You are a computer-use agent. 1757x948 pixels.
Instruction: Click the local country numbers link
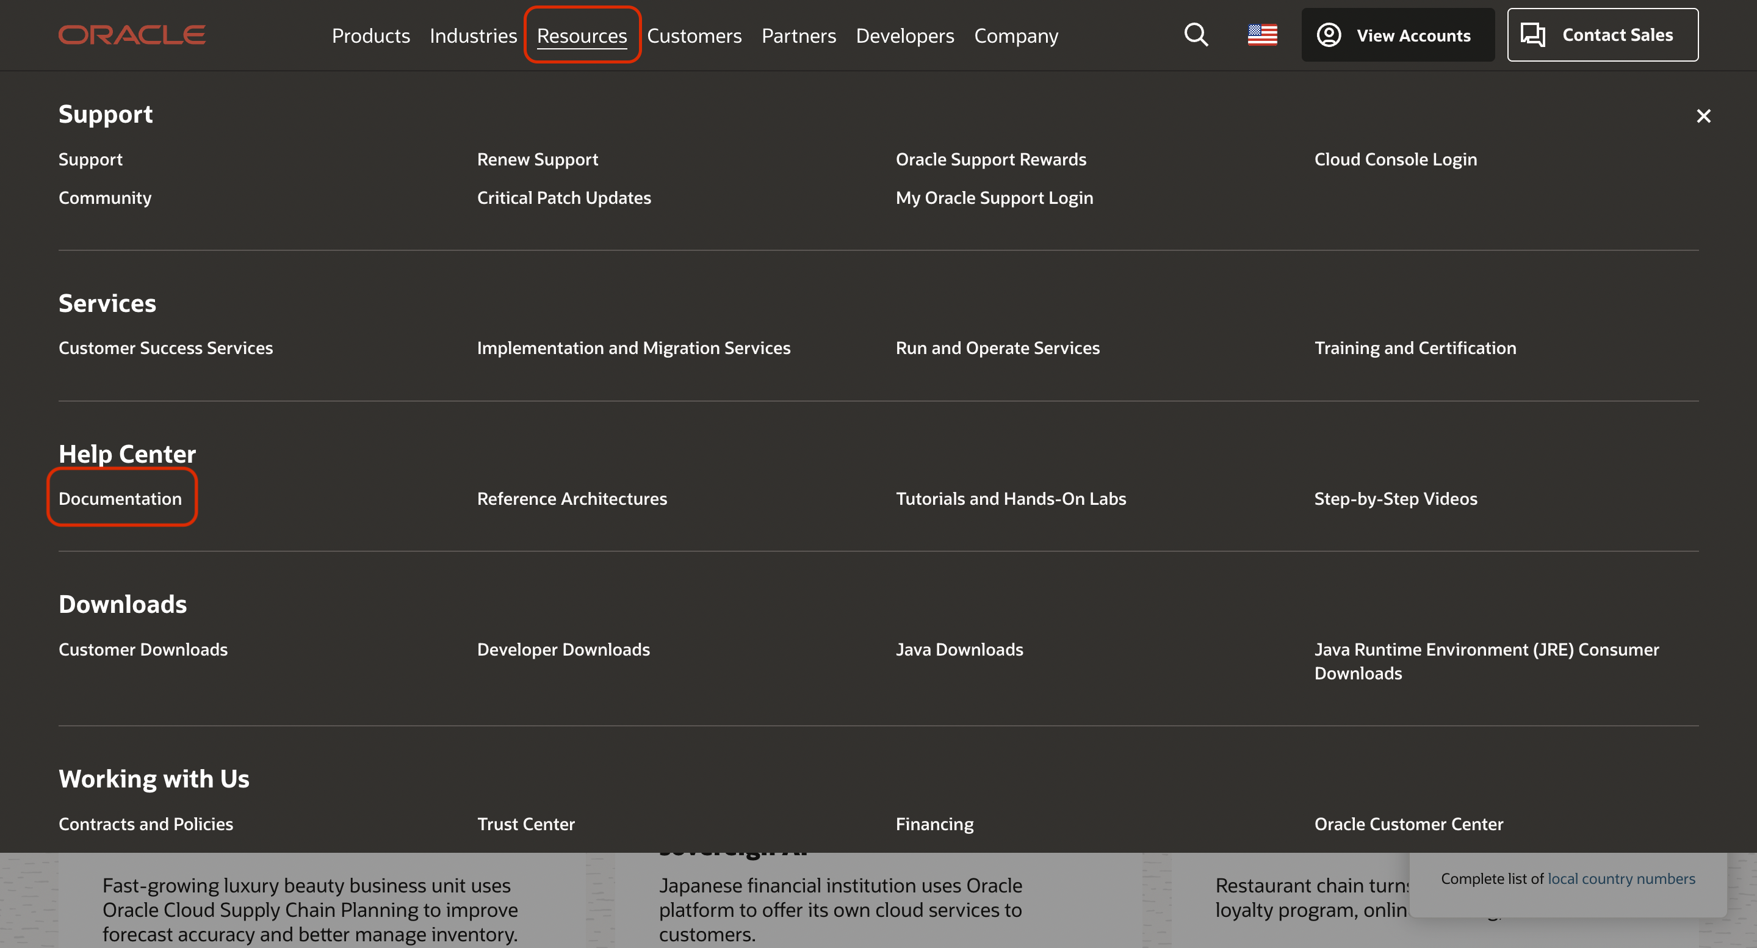[x=1620, y=878]
